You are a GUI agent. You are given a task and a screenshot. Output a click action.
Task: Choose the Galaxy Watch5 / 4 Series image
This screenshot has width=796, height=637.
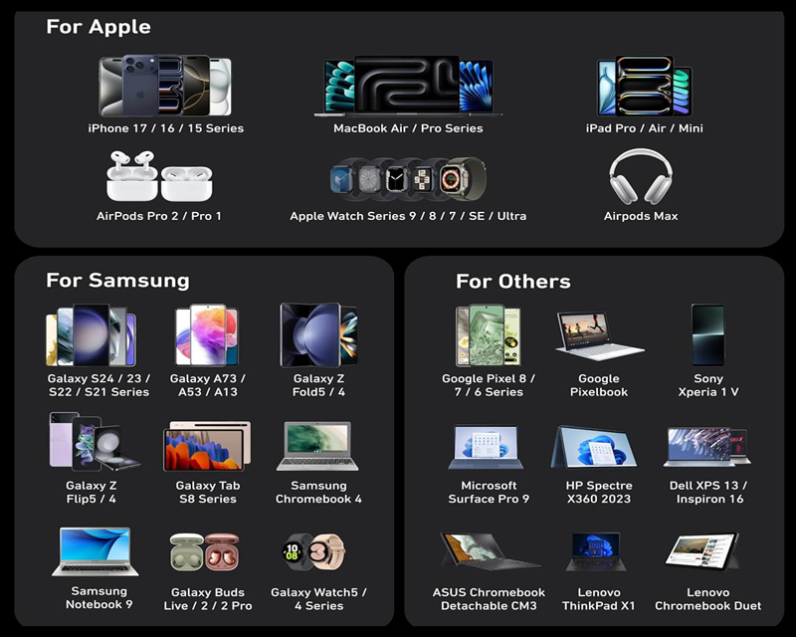coord(318,550)
